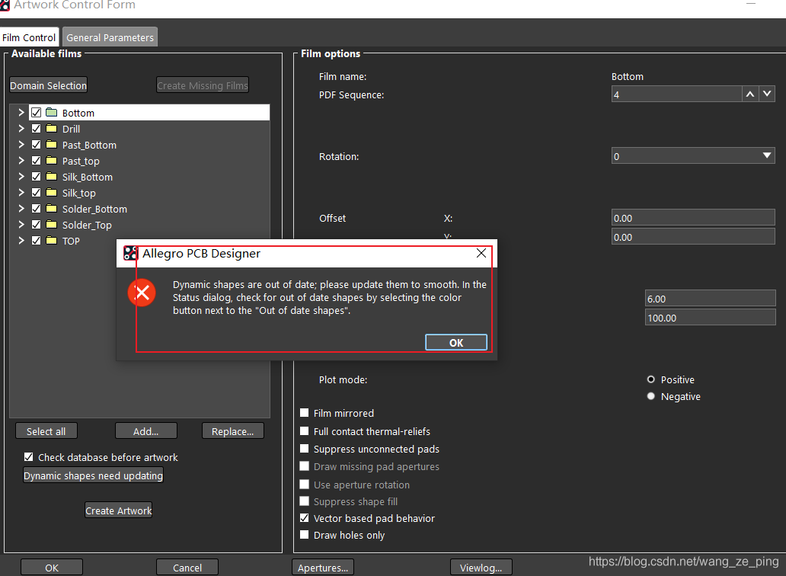Click the Solder_Bottom folder icon
The height and width of the screenshot is (576, 786).
(51, 209)
